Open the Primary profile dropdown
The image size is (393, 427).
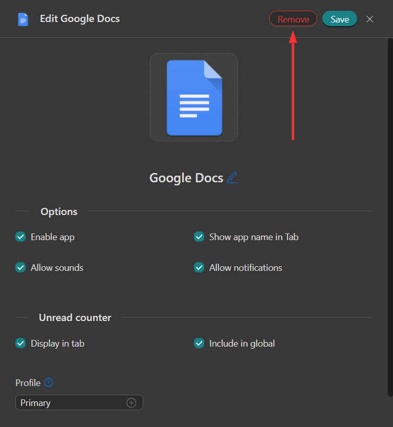(x=79, y=402)
